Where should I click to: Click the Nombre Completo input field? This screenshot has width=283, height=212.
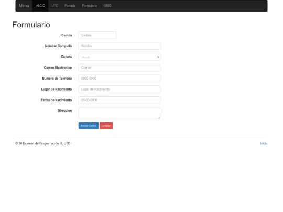119,46
